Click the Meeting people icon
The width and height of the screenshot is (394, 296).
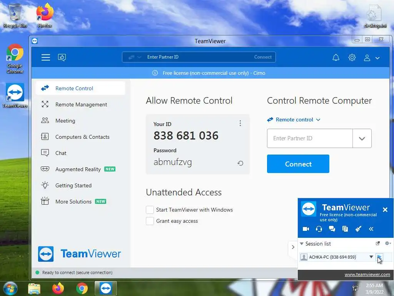click(x=45, y=120)
